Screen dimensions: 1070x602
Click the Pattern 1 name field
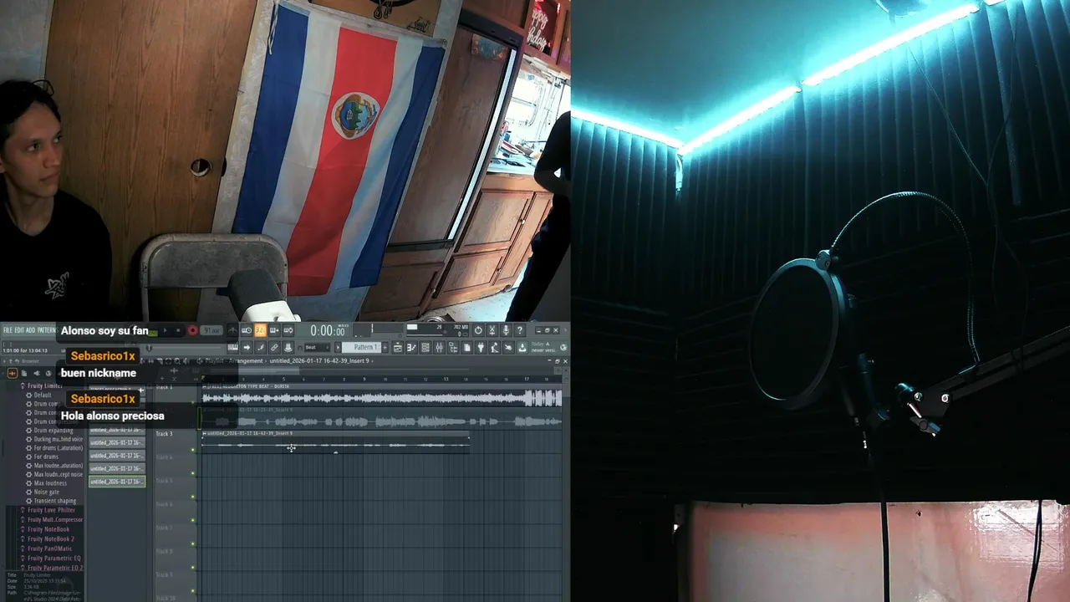(x=361, y=347)
